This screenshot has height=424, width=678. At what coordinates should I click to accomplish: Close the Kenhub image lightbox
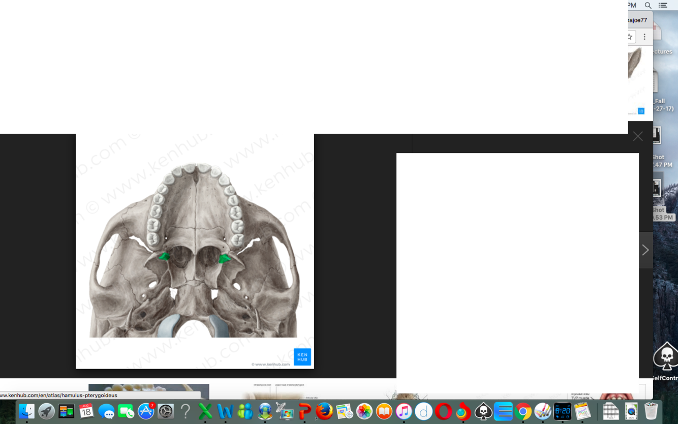638,136
